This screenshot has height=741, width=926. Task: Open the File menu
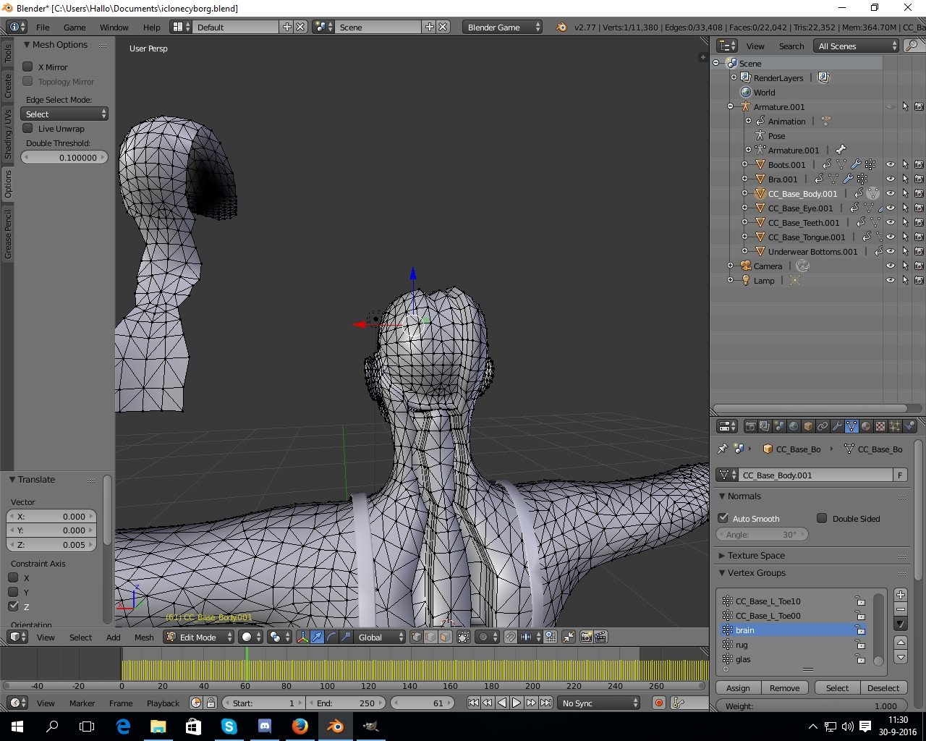43,27
